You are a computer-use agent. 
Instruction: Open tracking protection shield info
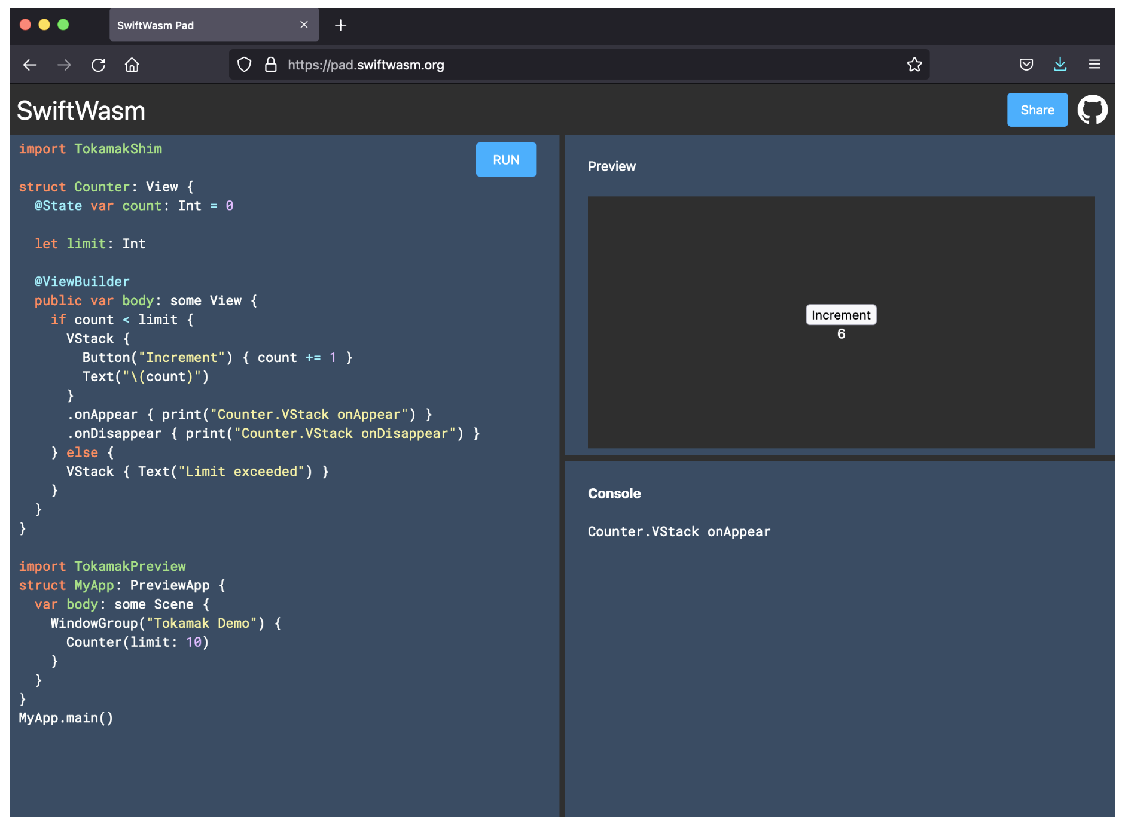[x=244, y=65]
